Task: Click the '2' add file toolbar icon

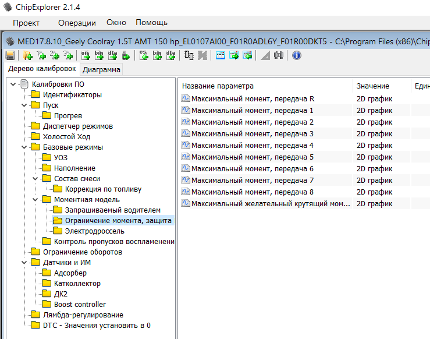Action: tap(54, 55)
